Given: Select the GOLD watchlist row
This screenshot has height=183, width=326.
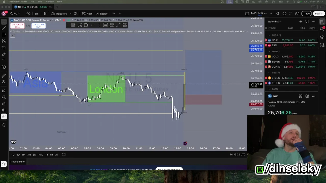Looking at the screenshot, I should click(292, 56).
